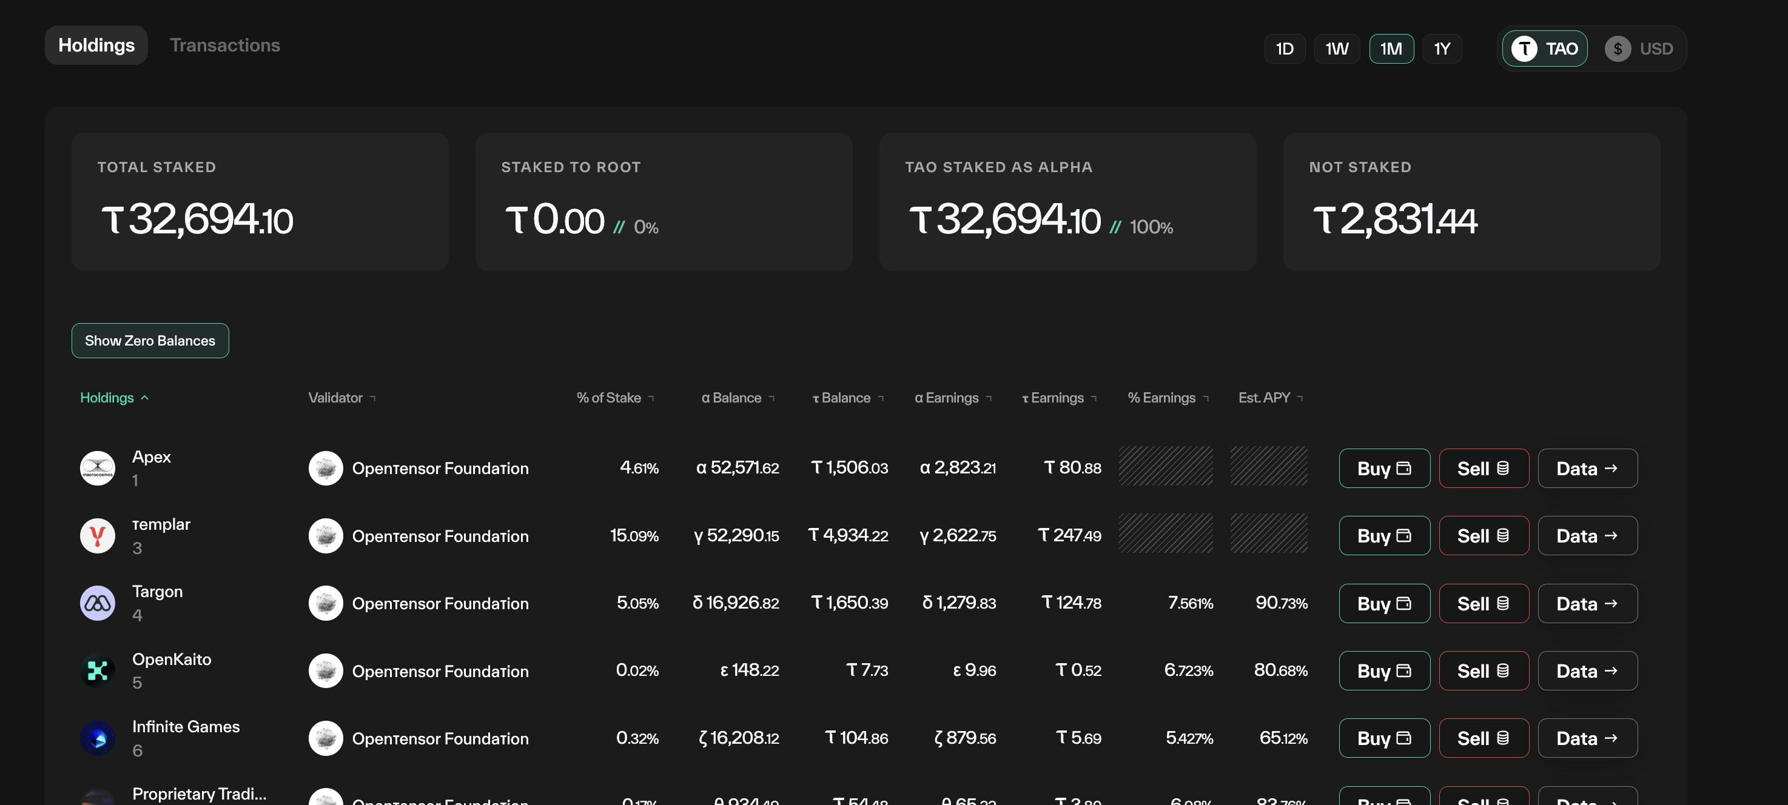Select the 1W time range
The image size is (1788, 805).
[1336, 48]
